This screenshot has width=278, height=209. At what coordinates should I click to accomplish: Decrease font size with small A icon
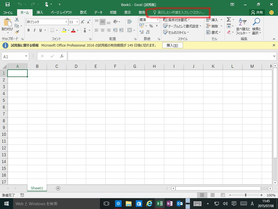pyautogui.click(x=89, y=22)
